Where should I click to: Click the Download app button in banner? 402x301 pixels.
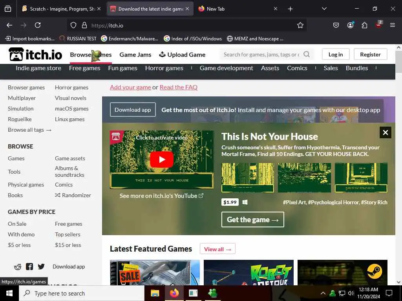coord(133,110)
